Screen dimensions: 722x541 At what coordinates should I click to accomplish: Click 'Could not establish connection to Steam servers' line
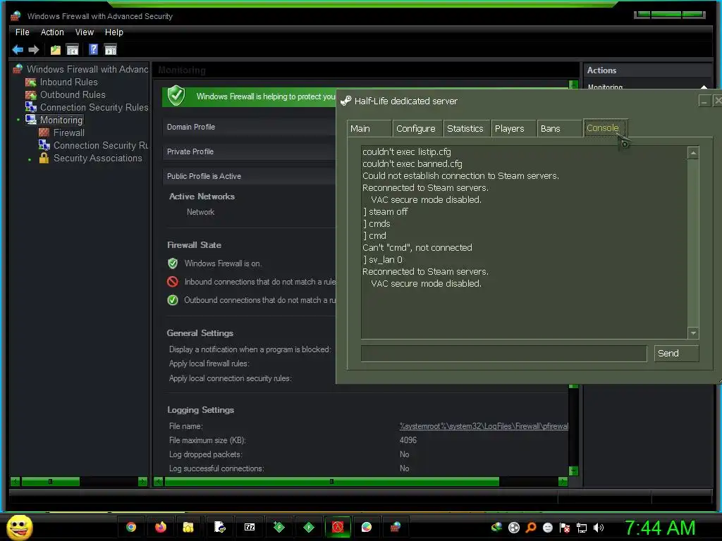point(460,175)
